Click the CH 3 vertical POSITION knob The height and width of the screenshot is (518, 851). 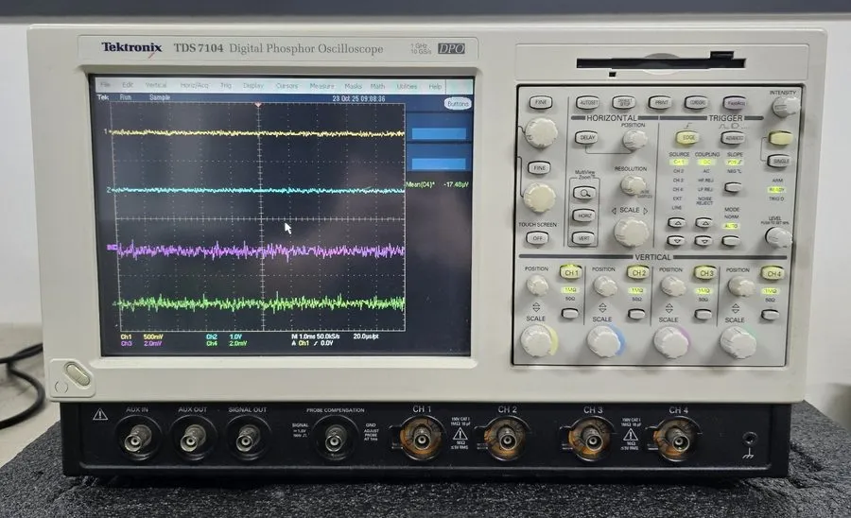(x=673, y=286)
